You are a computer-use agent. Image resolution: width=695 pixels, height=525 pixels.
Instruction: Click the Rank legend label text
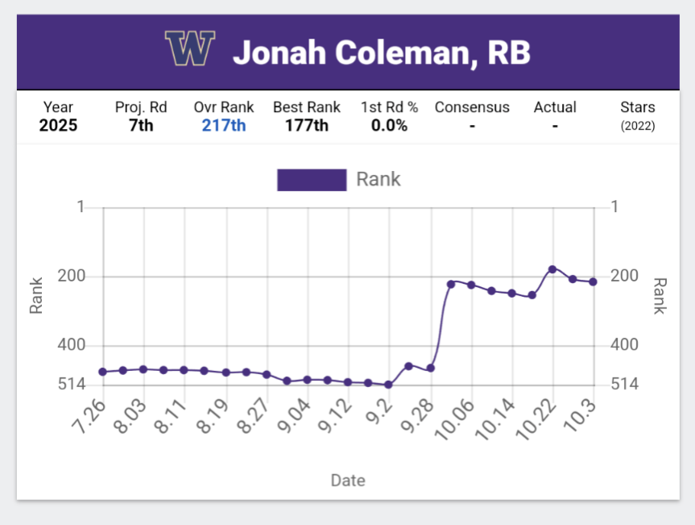point(378,180)
